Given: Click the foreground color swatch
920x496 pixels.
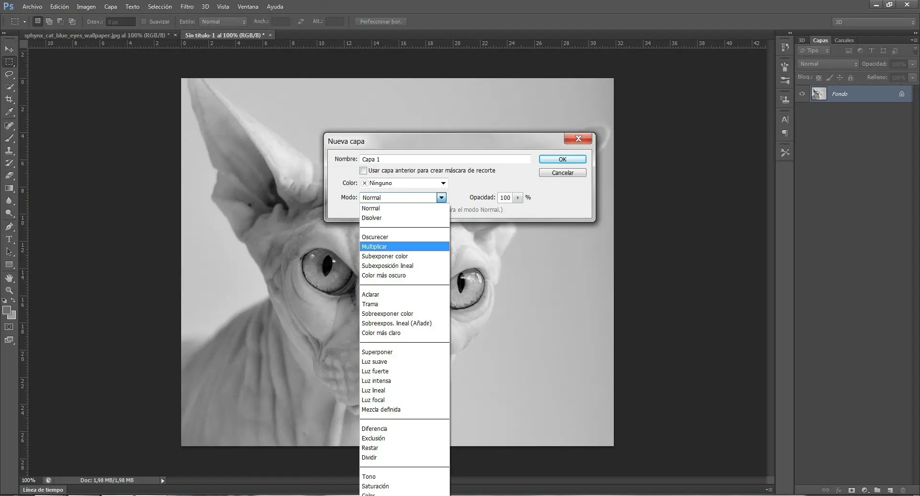Looking at the screenshot, I should (7, 311).
